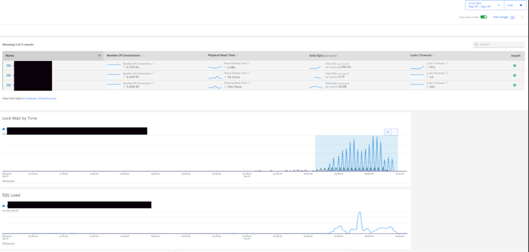This screenshot has width=529, height=252.
Task: Click the Live play arrow icon
Action: pos(521,5)
